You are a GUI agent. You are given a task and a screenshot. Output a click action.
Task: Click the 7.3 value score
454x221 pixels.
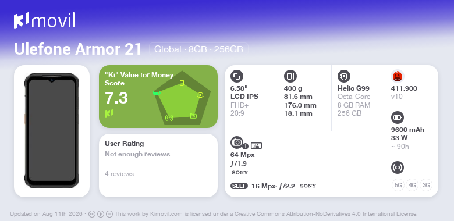point(116,98)
